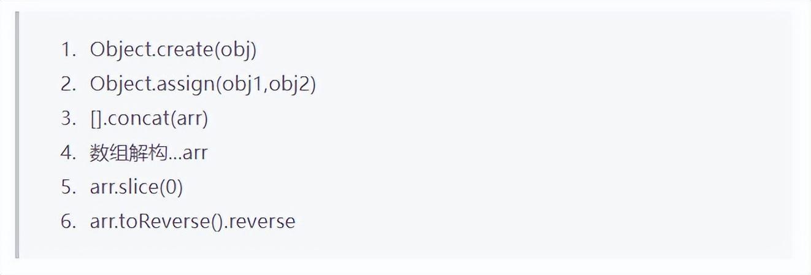Click list number 2 marker

click(67, 84)
